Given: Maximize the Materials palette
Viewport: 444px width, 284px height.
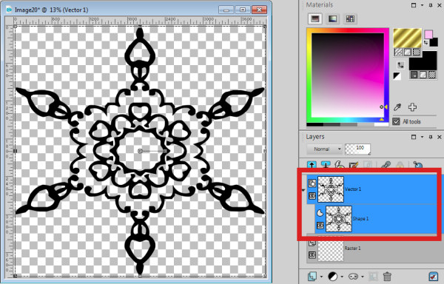Looking at the screenshot, I should click(414, 5).
